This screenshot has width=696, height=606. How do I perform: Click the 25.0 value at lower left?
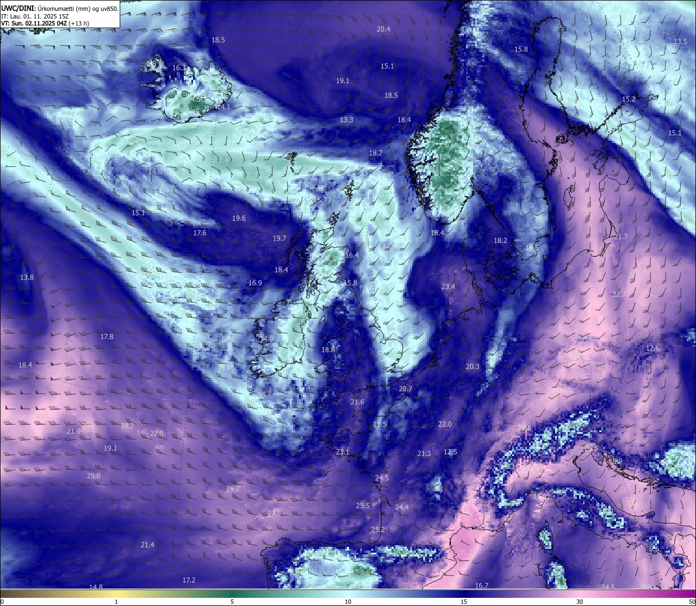[x=94, y=476]
